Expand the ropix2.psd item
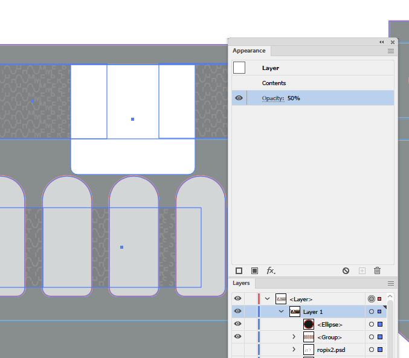This screenshot has height=358, width=409. pos(294,349)
